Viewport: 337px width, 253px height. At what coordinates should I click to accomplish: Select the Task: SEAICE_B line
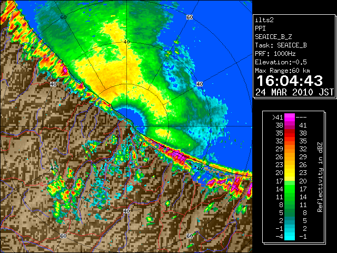point(281,45)
